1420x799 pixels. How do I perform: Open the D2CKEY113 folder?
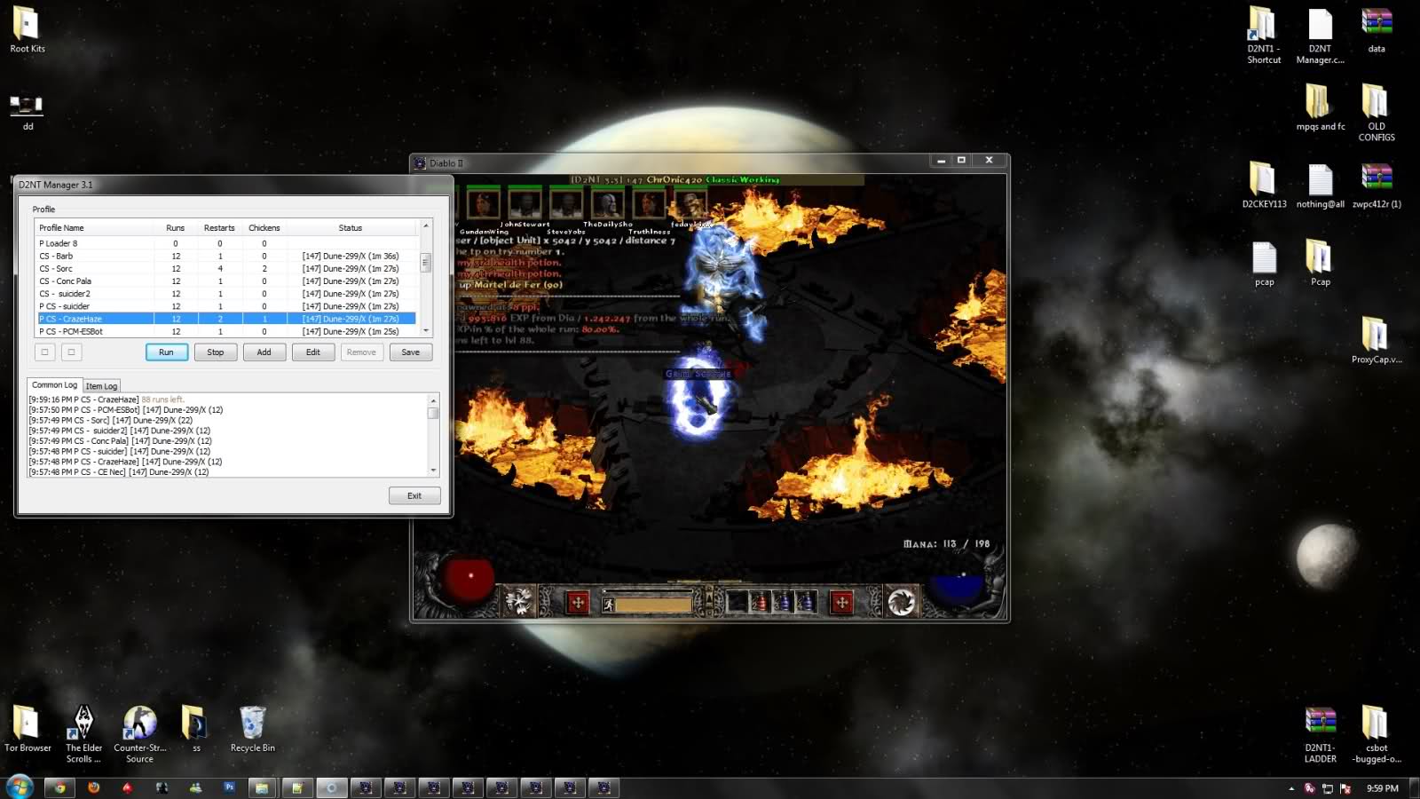pyautogui.click(x=1264, y=186)
